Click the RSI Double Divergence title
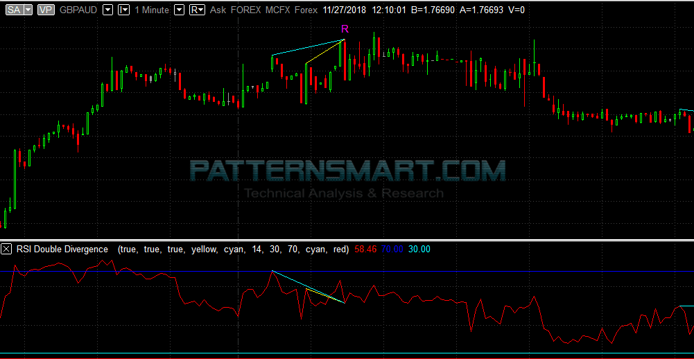 click(62, 249)
